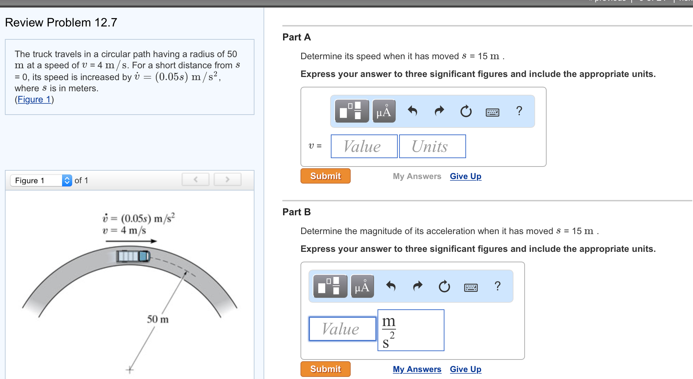
Task: Reset the Part A answer with circular arrow icon
Action: pos(466,111)
